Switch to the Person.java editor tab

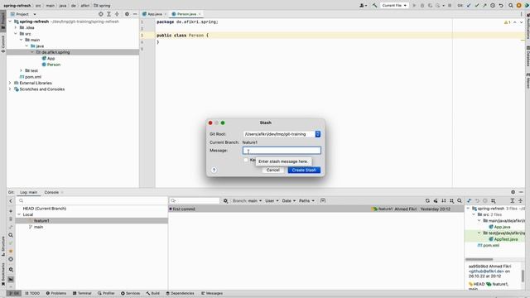point(186,14)
